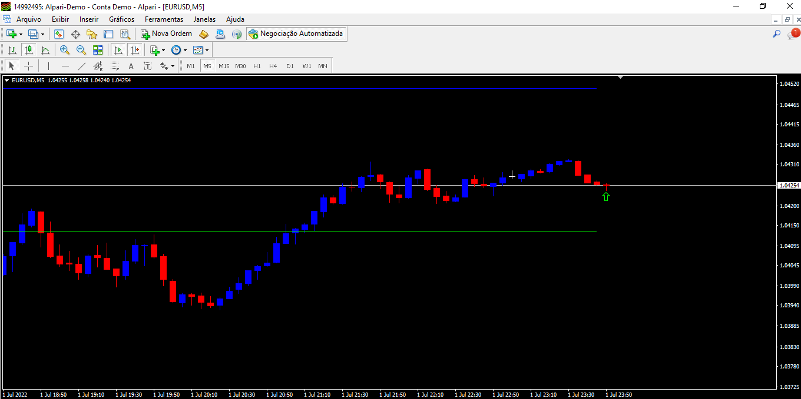Switch the timeframe to M1

coord(191,66)
